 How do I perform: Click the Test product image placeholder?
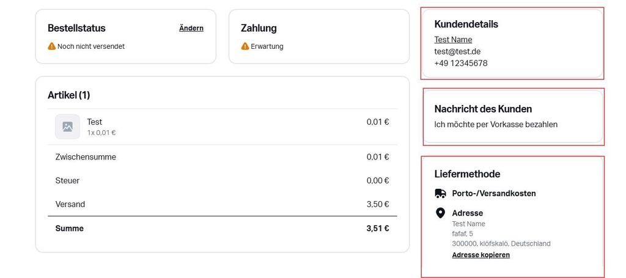67,126
